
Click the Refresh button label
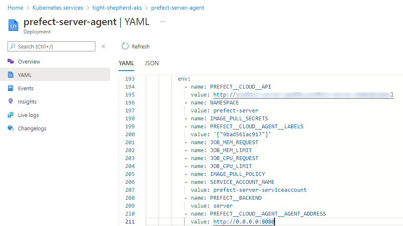[x=141, y=46]
